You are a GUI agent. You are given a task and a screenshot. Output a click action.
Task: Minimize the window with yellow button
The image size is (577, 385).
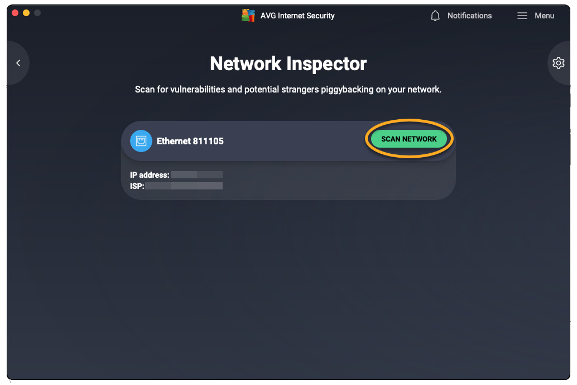tap(26, 13)
